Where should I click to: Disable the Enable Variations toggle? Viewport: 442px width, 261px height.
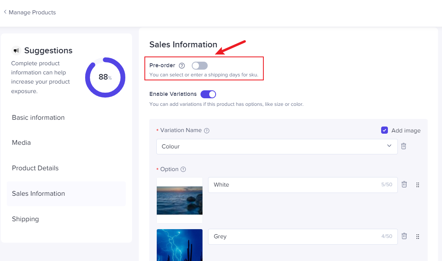[x=208, y=94]
